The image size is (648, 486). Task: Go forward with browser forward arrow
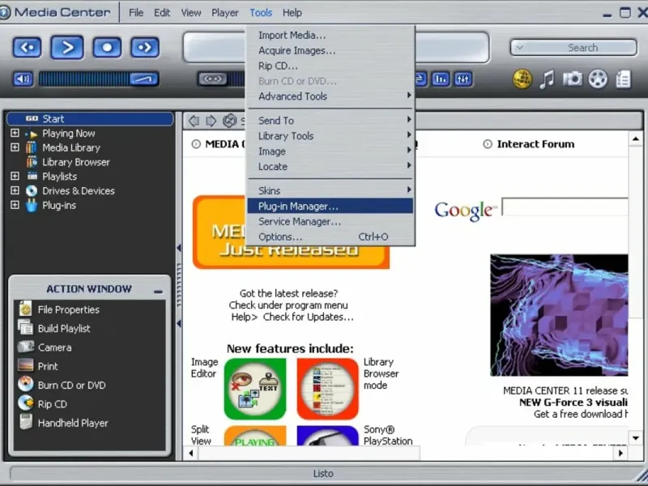(211, 121)
